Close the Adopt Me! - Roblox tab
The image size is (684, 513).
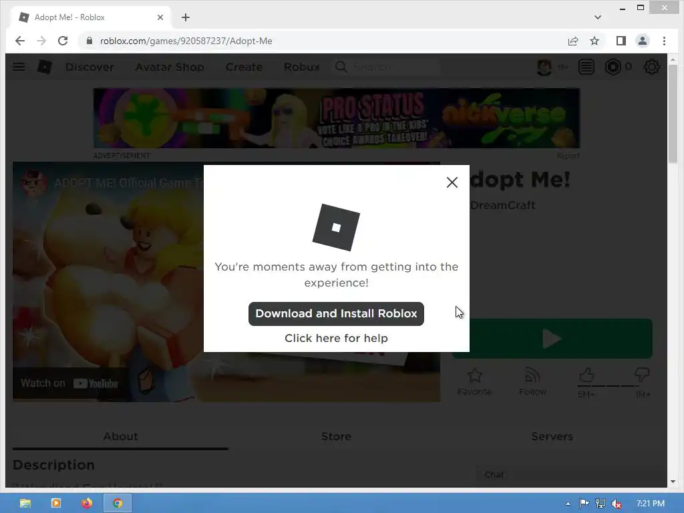pyautogui.click(x=160, y=17)
